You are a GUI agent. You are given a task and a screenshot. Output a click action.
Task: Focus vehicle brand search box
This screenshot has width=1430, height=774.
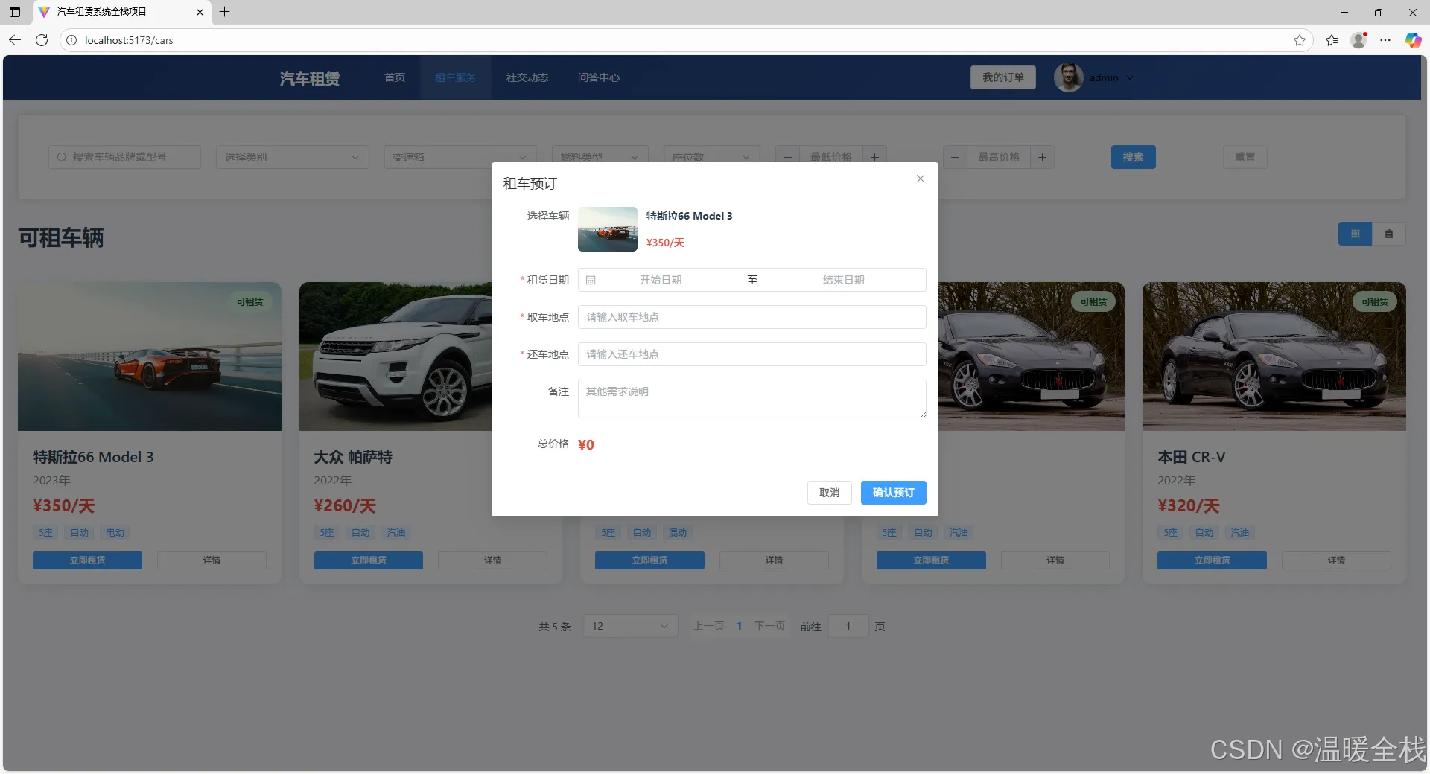pyautogui.click(x=124, y=157)
